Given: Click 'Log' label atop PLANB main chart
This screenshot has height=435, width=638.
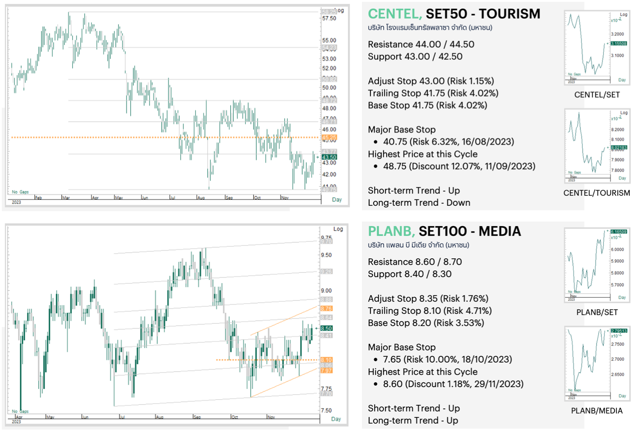Looking at the screenshot, I should 338,229.
